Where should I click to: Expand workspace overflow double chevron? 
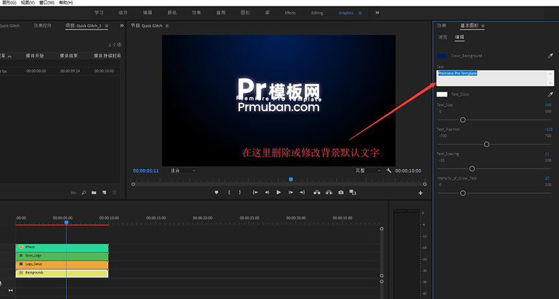(377, 13)
